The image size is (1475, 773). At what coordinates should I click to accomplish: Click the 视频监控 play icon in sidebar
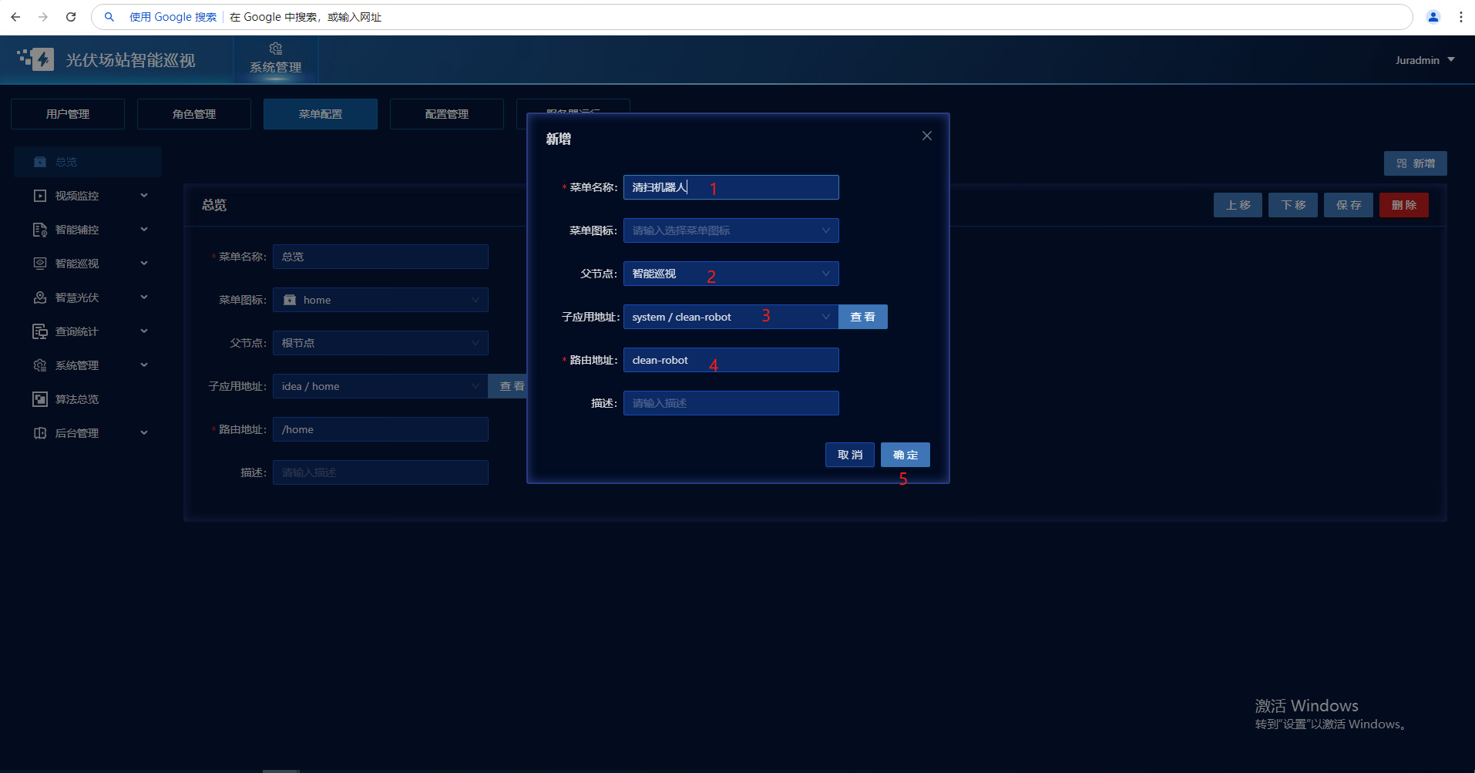coord(40,196)
